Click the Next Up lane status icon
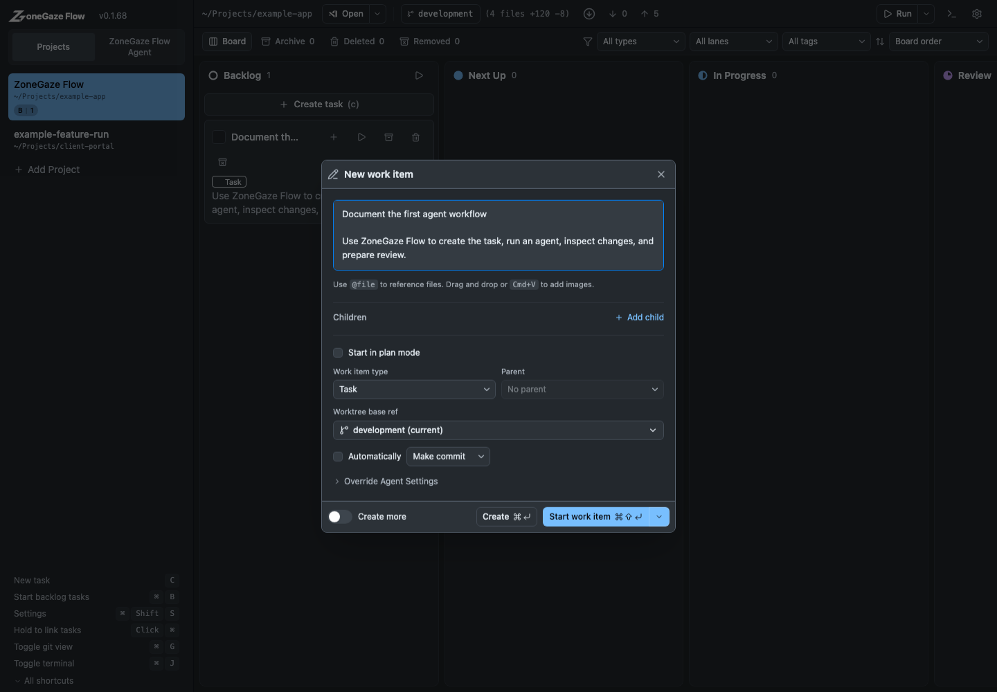 (x=458, y=75)
